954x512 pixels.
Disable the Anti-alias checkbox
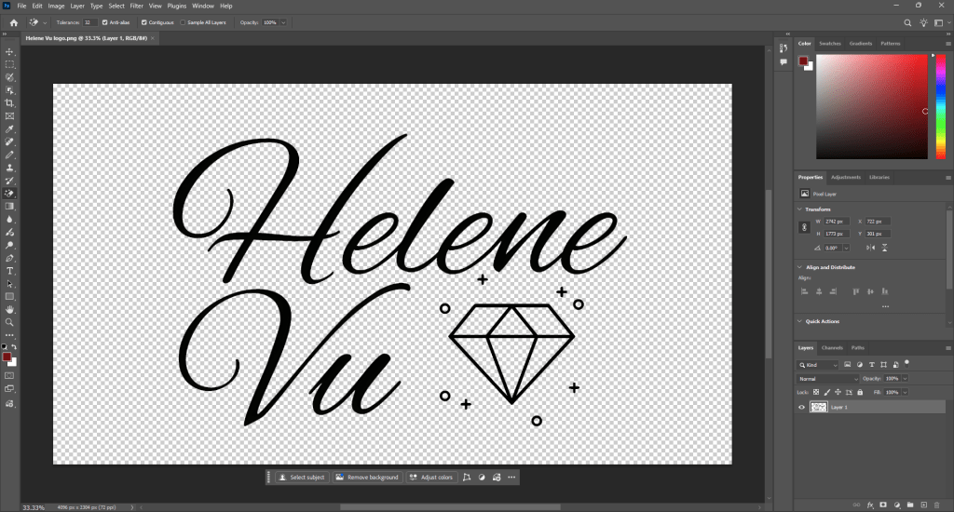coord(104,21)
